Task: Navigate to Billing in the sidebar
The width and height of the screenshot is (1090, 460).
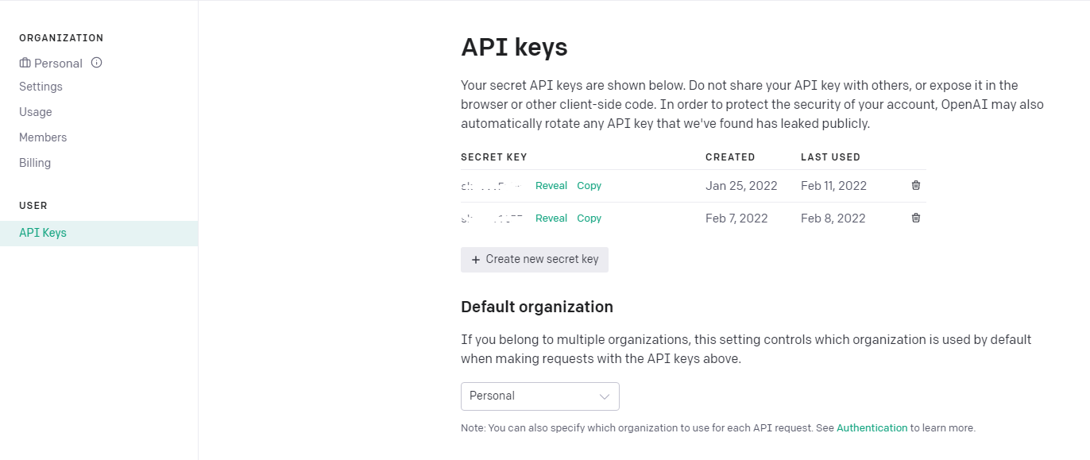Action: (35, 163)
